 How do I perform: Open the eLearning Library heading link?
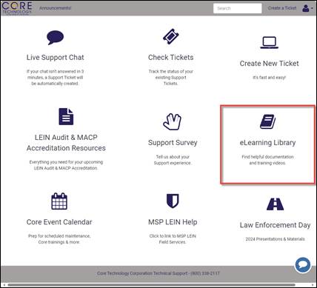click(267, 143)
